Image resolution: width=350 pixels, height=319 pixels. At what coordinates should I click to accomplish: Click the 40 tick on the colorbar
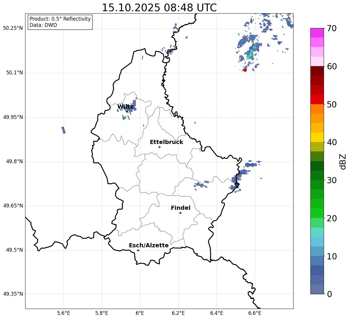(331, 142)
